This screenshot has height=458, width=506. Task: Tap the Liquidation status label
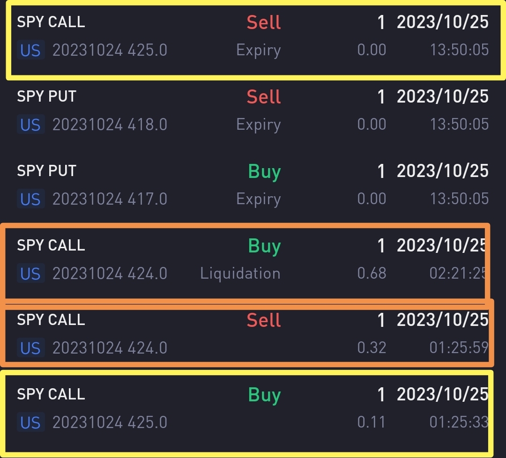coord(240,273)
